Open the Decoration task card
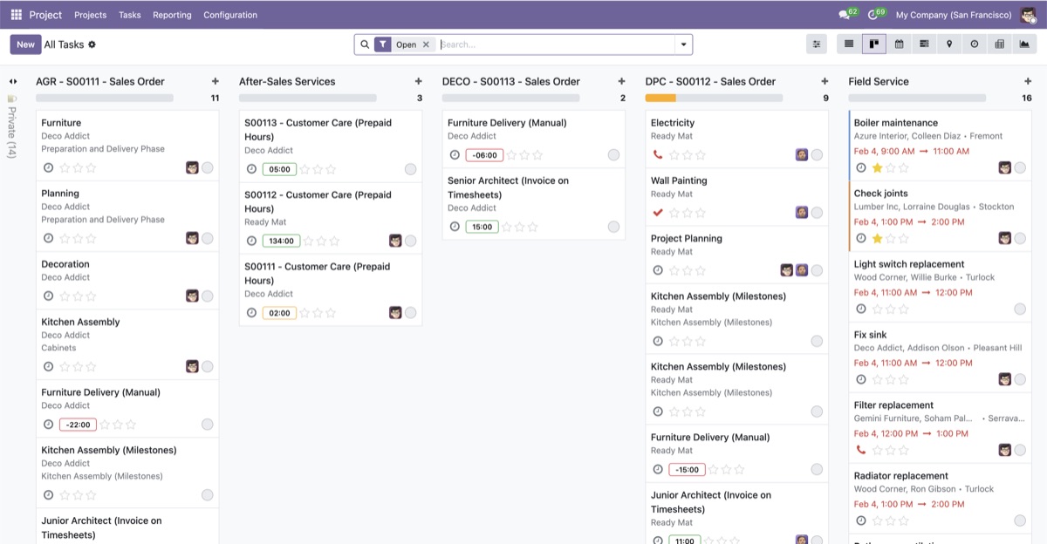Screen dimensions: 1047x544 coord(127,280)
